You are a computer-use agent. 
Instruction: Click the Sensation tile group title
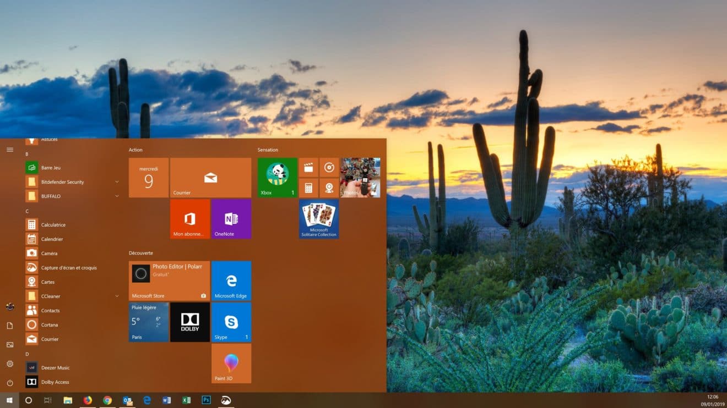point(268,150)
